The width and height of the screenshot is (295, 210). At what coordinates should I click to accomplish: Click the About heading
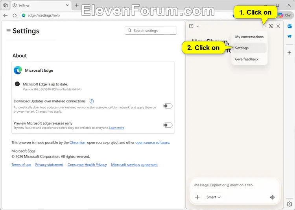pos(20,56)
